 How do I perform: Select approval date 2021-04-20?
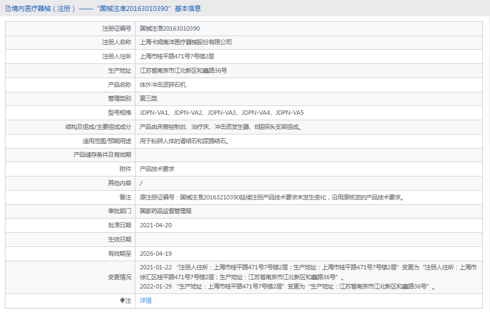[156, 225]
